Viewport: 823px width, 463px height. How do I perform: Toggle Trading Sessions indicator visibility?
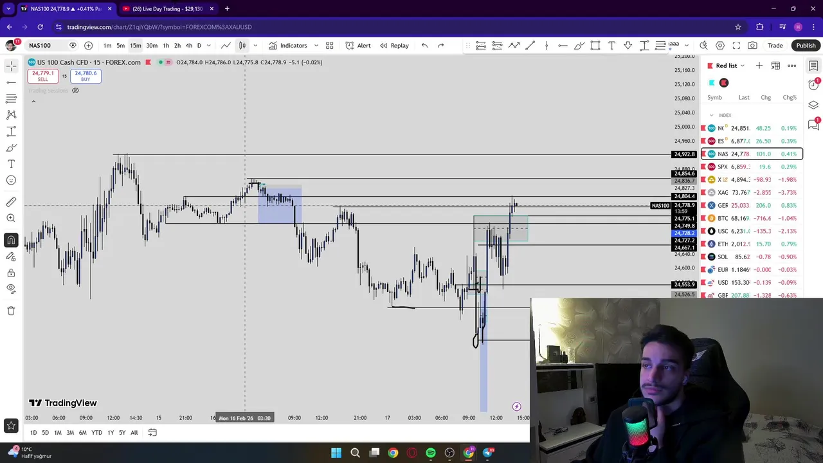(x=75, y=91)
